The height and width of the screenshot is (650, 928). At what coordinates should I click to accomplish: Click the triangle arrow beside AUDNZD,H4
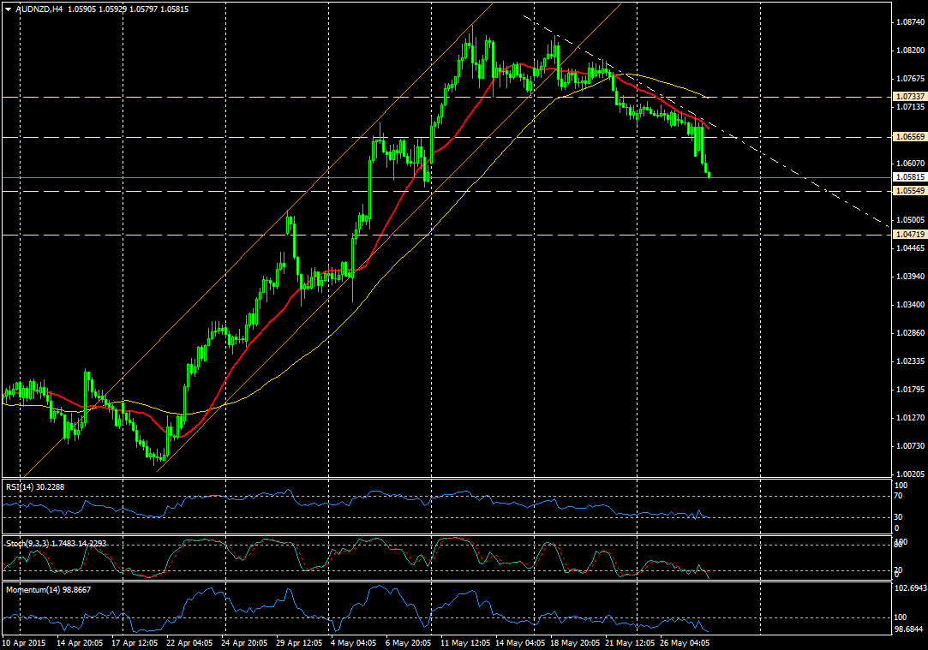8,9
